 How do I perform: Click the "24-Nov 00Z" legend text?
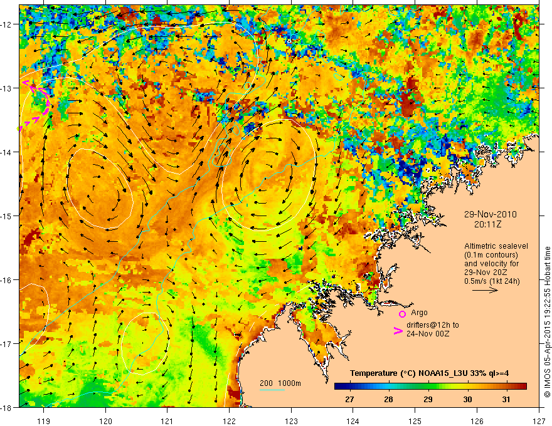click(428, 333)
